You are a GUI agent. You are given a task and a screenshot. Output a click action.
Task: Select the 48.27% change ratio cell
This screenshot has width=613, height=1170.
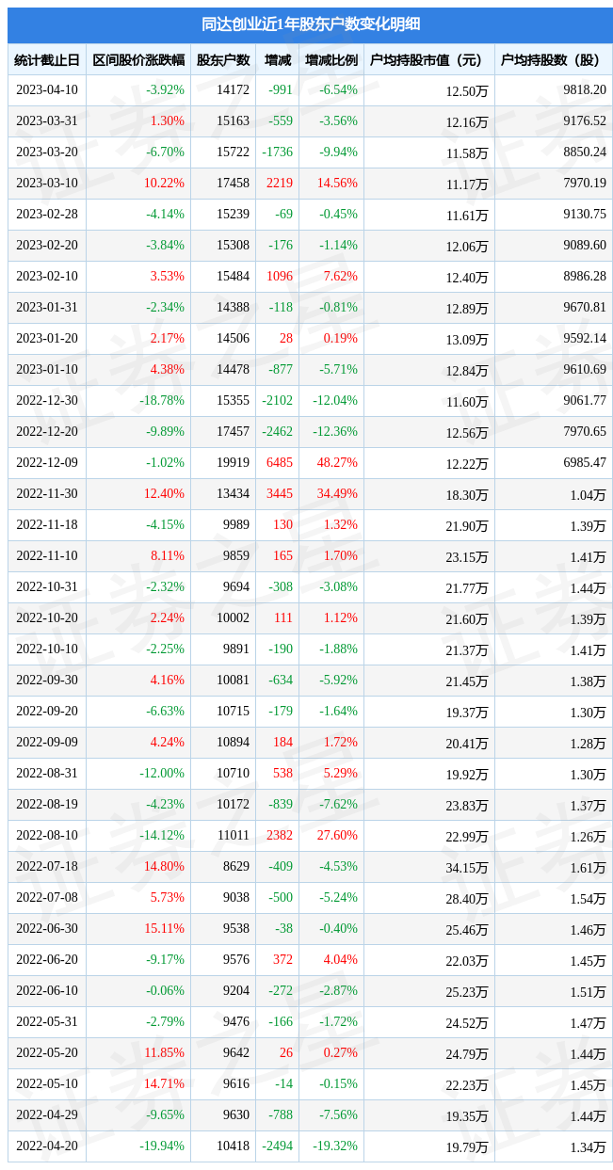tap(337, 463)
